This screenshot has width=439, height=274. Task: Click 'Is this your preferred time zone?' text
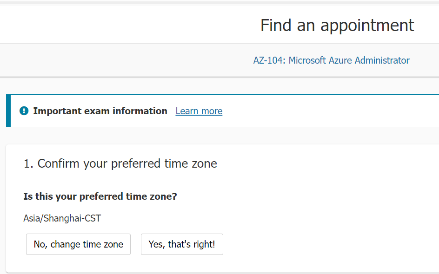tap(100, 196)
